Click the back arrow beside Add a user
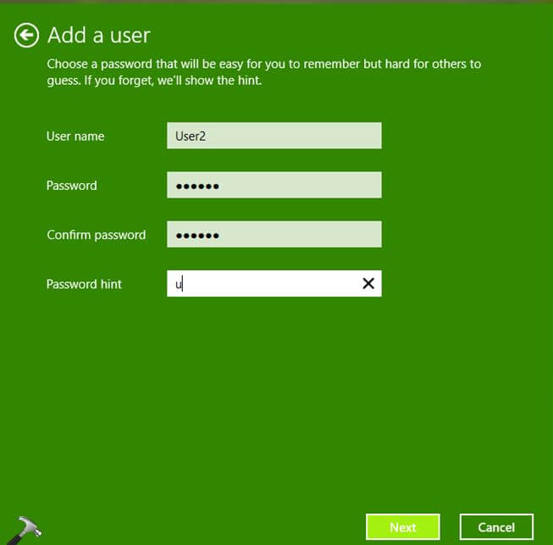Viewport: 553px width, 545px height. pyautogui.click(x=27, y=35)
